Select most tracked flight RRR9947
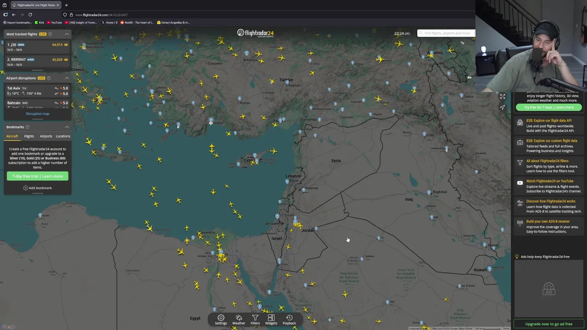Viewport: 587px width, 330px height. (x=38, y=62)
